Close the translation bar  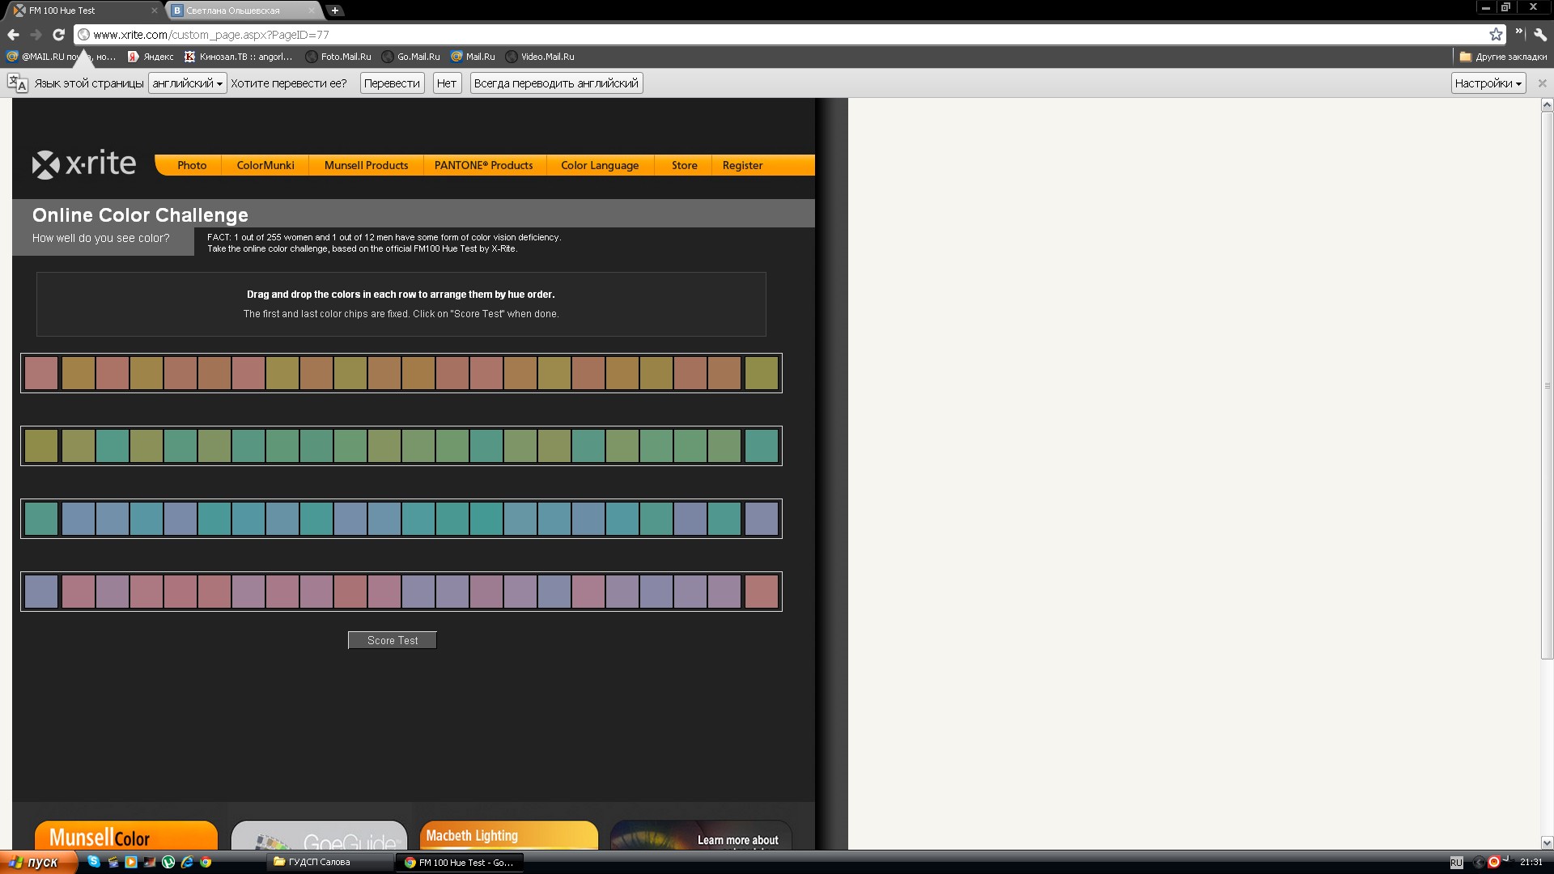[1542, 83]
